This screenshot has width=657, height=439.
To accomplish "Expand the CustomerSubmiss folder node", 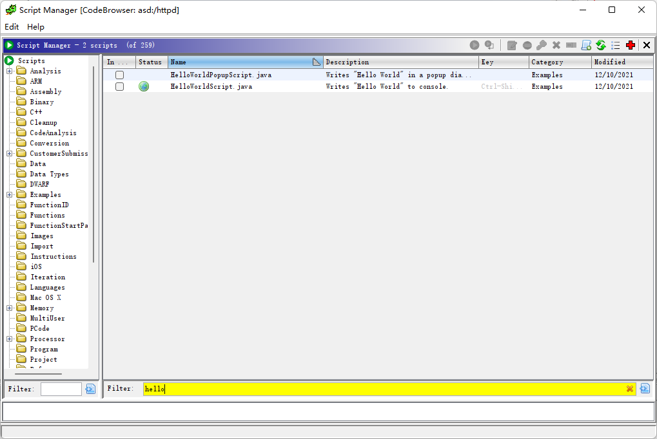I will click(9, 154).
